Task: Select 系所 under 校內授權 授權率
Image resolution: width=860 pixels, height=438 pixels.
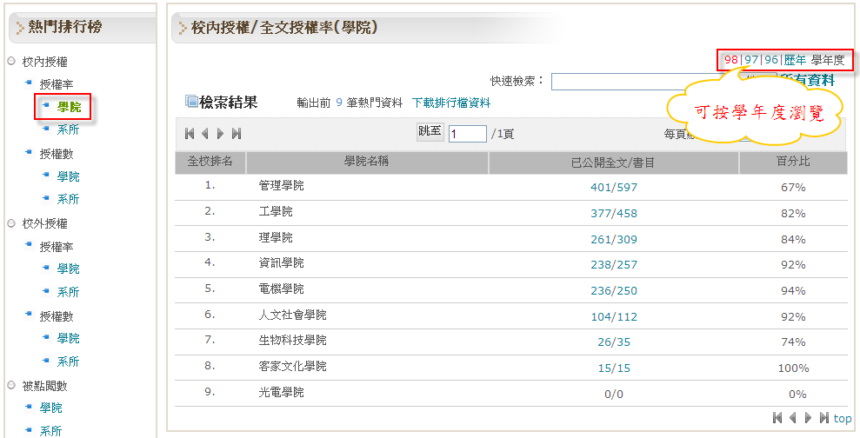Action: click(68, 129)
